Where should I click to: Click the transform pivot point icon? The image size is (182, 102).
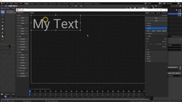[x=73, y=6]
